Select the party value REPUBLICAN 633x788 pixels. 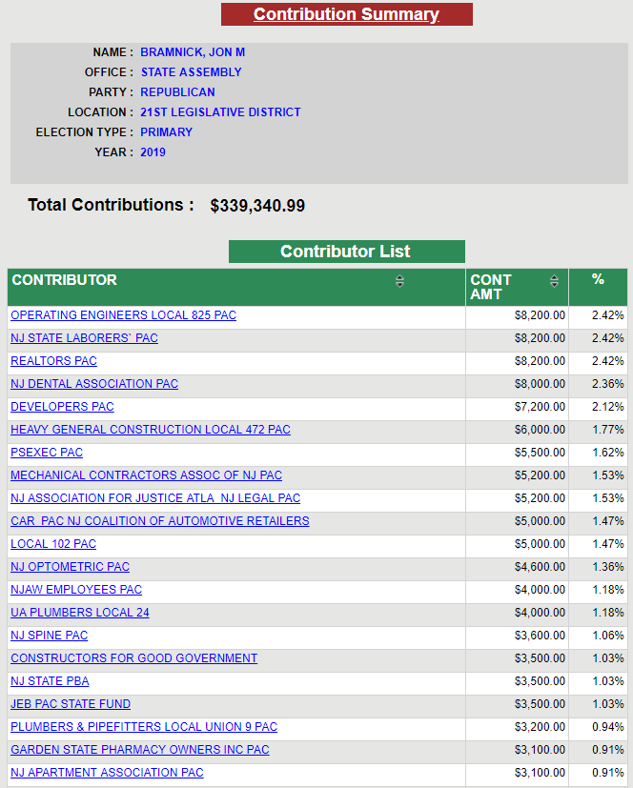click(x=177, y=92)
